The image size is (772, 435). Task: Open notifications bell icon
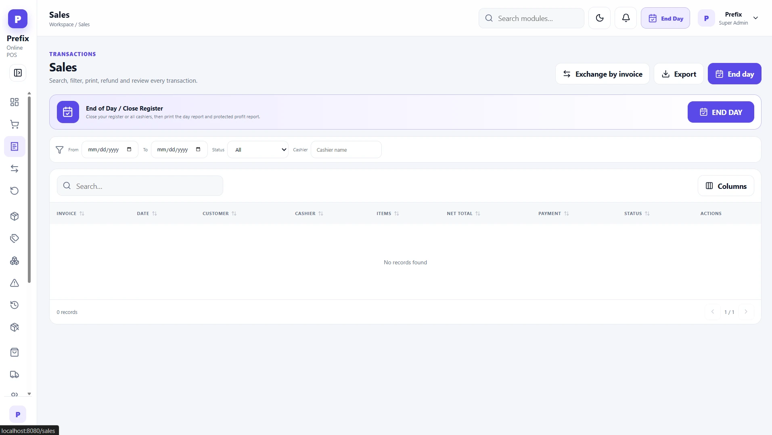tap(626, 18)
